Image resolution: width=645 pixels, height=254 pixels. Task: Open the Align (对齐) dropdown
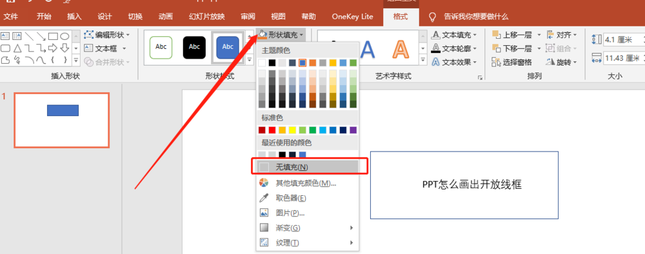(x=562, y=35)
